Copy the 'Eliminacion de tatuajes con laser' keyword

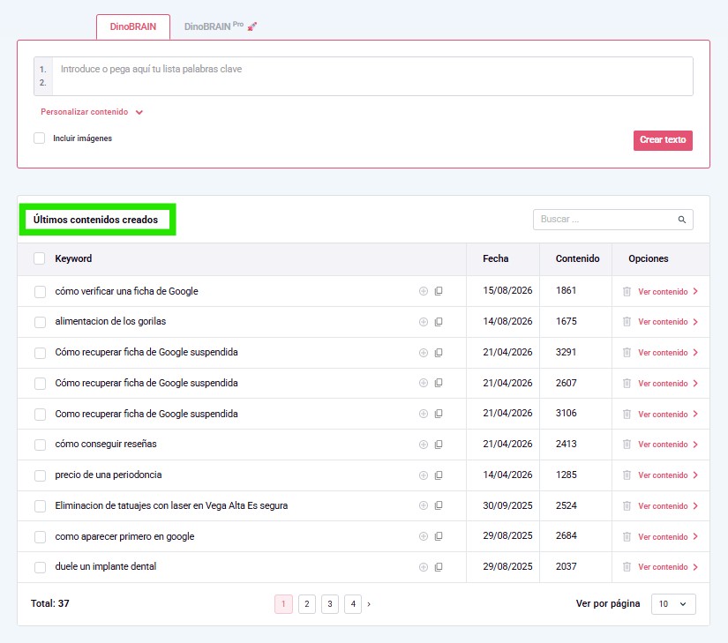[x=439, y=505]
